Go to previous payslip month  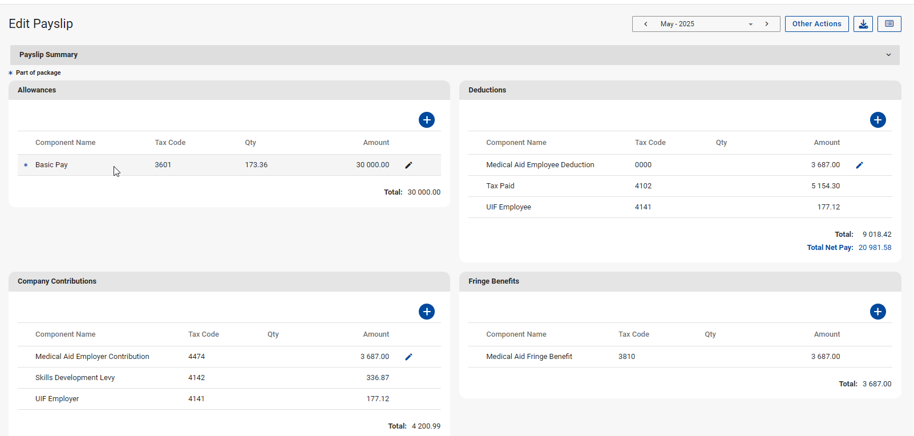click(645, 24)
